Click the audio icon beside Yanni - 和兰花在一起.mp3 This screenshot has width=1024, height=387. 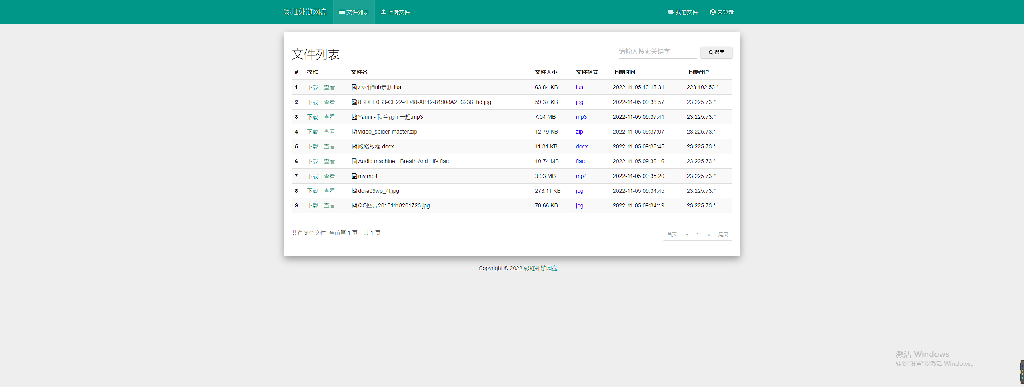click(354, 117)
